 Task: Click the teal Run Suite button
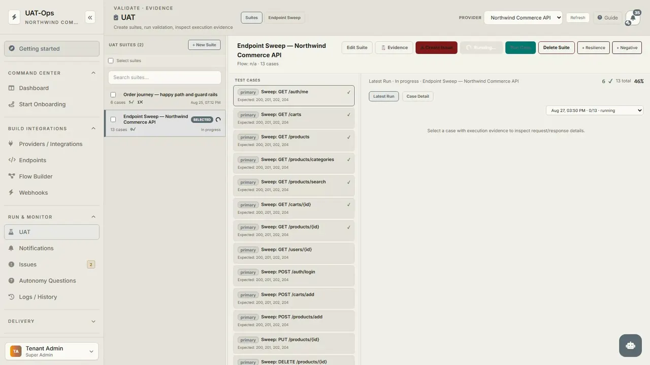[521, 48]
